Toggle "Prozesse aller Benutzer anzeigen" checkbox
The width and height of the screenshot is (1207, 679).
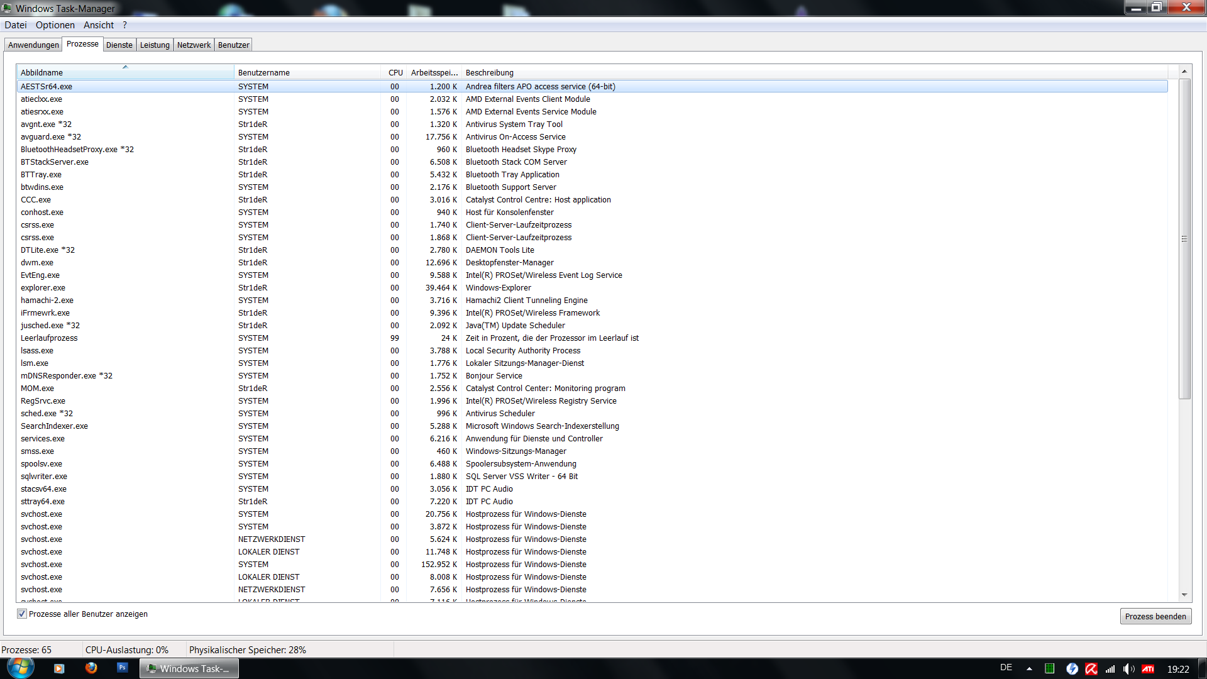point(22,614)
